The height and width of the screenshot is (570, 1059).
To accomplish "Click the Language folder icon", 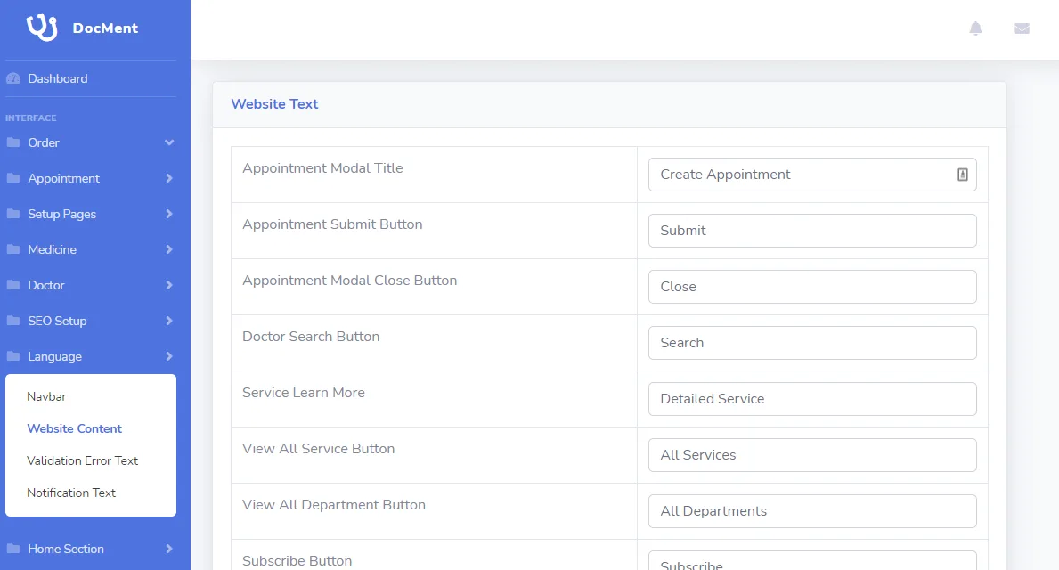I will (13, 356).
